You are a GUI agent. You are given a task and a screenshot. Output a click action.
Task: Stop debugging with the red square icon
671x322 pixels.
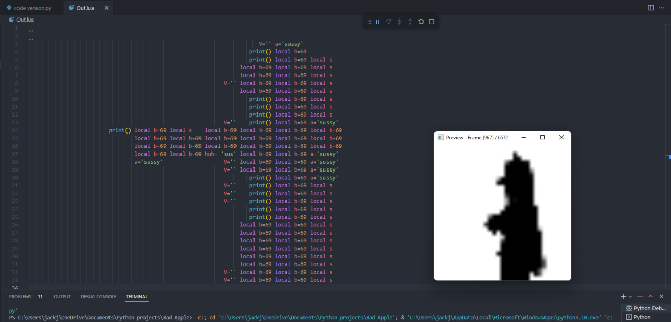(x=431, y=21)
